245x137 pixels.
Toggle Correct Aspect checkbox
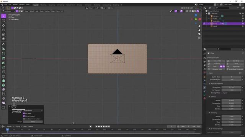(24, 116)
